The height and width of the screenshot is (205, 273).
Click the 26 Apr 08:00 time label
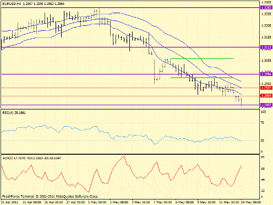(54, 202)
